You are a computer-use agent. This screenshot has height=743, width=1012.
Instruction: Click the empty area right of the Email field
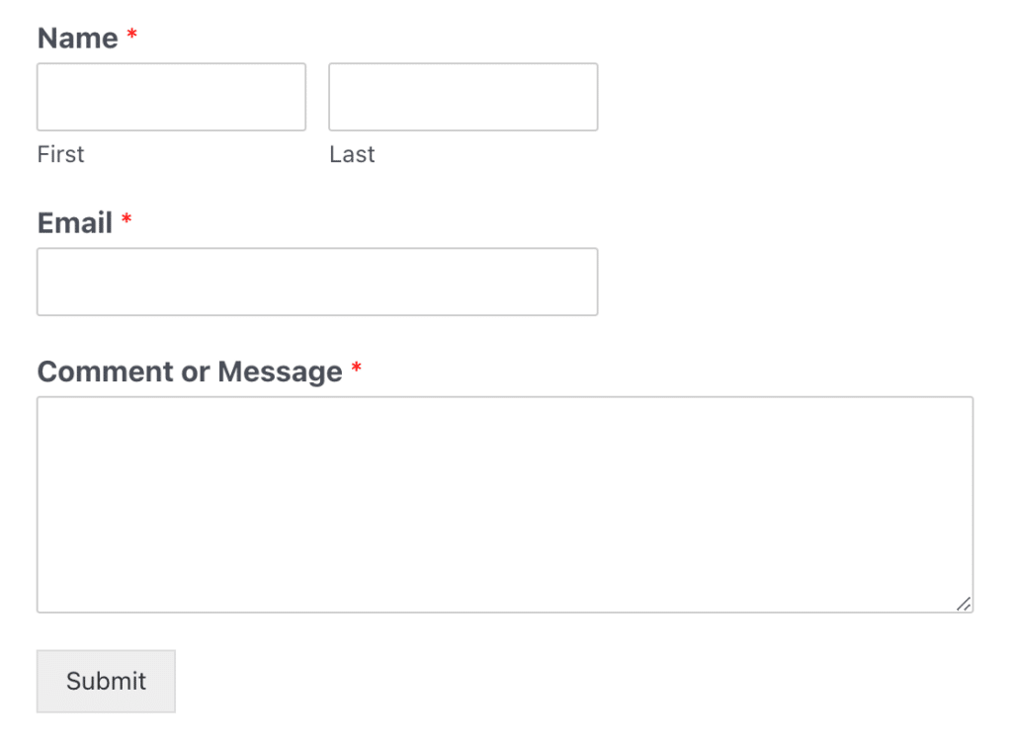791,282
